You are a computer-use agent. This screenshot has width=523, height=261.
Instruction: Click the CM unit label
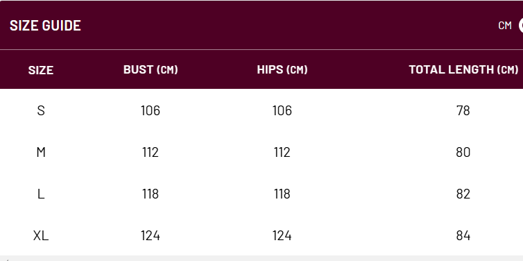(x=505, y=26)
